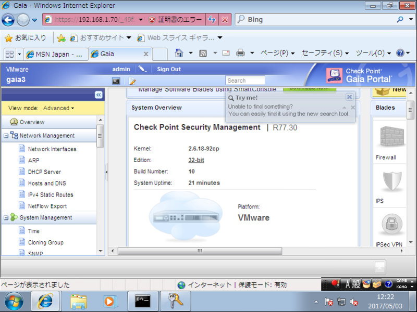This screenshot has height=312, width=417.
Task: Click the horizontal scrollbar of System Overview
Action: (x=200, y=251)
